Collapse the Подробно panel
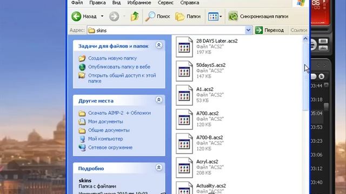Screen dimensions: 346x194 coord(159,168)
